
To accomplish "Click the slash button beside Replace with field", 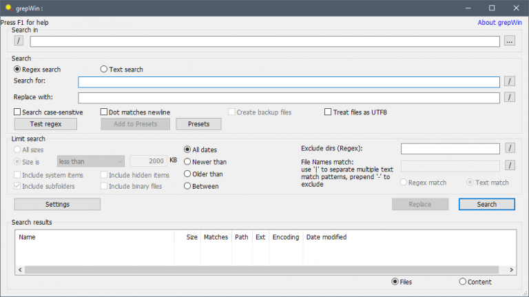I will 509,97.
